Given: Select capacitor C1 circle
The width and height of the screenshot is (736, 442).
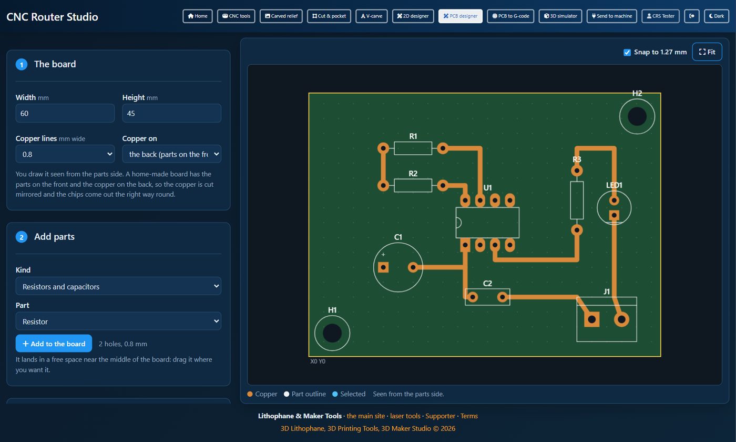Looking at the screenshot, I should [398, 267].
